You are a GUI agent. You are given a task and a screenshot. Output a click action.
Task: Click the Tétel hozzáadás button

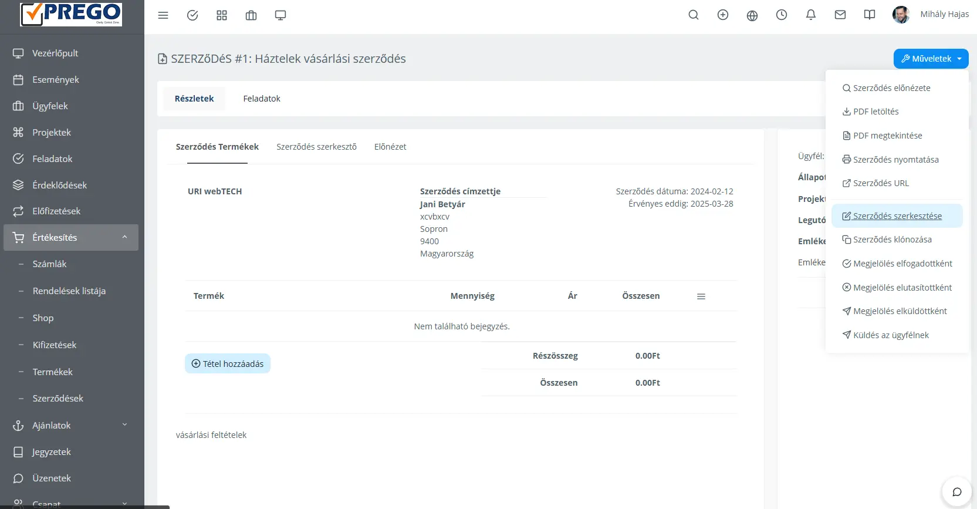[x=228, y=364]
